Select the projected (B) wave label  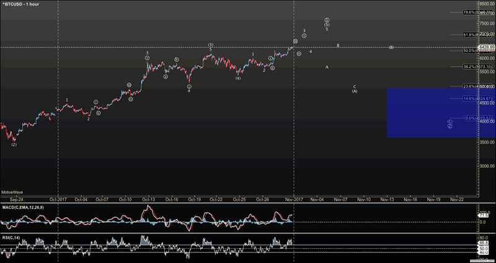click(x=391, y=48)
